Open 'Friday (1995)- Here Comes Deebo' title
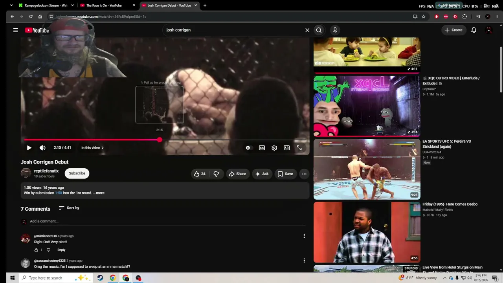 point(450,204)
